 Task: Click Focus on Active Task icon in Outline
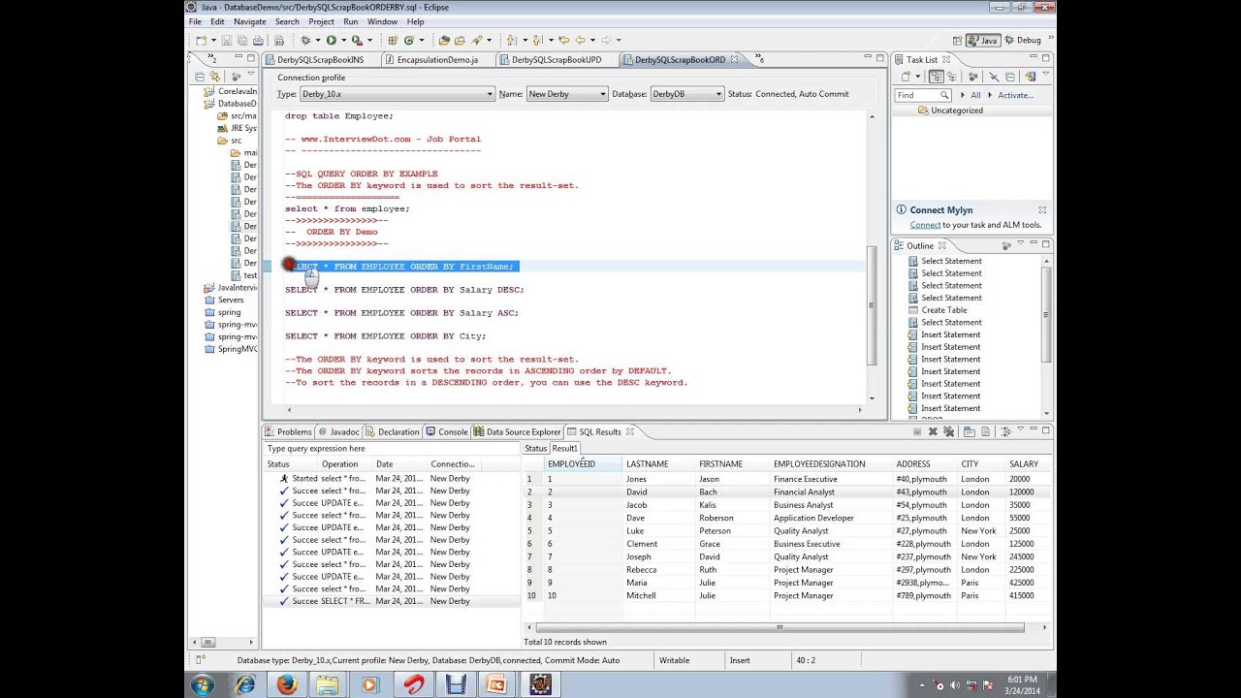(x=1005, y=245)
